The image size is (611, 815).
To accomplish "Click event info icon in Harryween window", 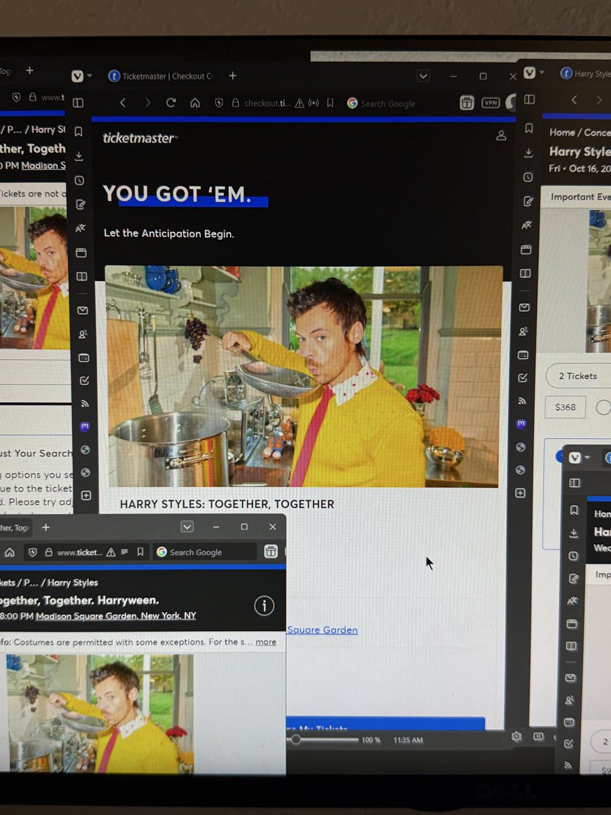I will [264, 606].
